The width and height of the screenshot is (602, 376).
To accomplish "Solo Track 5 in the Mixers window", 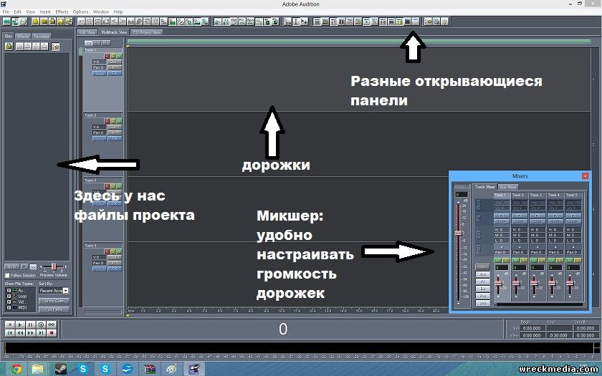I will coord(578,261).
